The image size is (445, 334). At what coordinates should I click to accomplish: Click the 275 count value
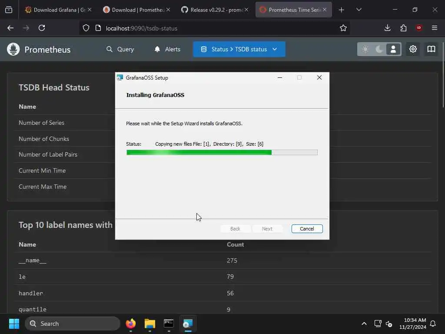click(232, 261)
